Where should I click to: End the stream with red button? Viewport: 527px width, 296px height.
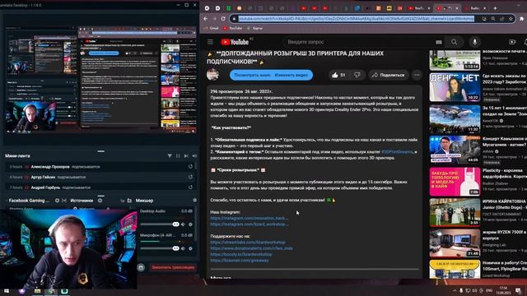[x=173, y=267]
